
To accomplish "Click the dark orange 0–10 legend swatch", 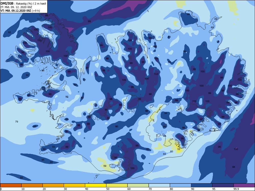I will [x=11, y=185].
